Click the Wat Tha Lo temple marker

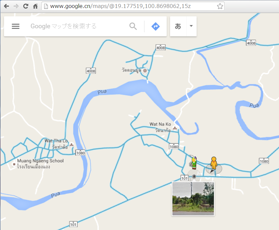[x=71, y=144]
